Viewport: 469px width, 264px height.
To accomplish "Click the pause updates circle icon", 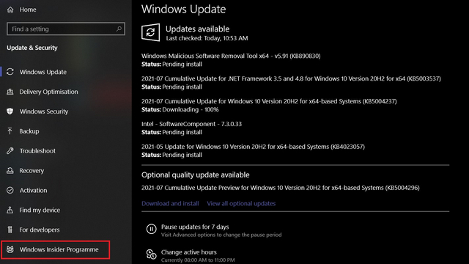I will point(152,230).
